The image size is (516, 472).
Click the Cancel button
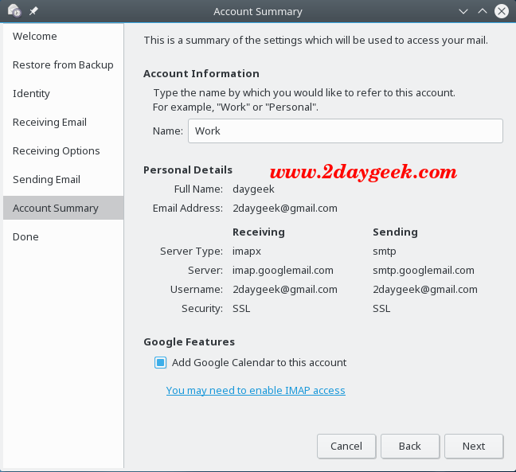tap(346, 446)
